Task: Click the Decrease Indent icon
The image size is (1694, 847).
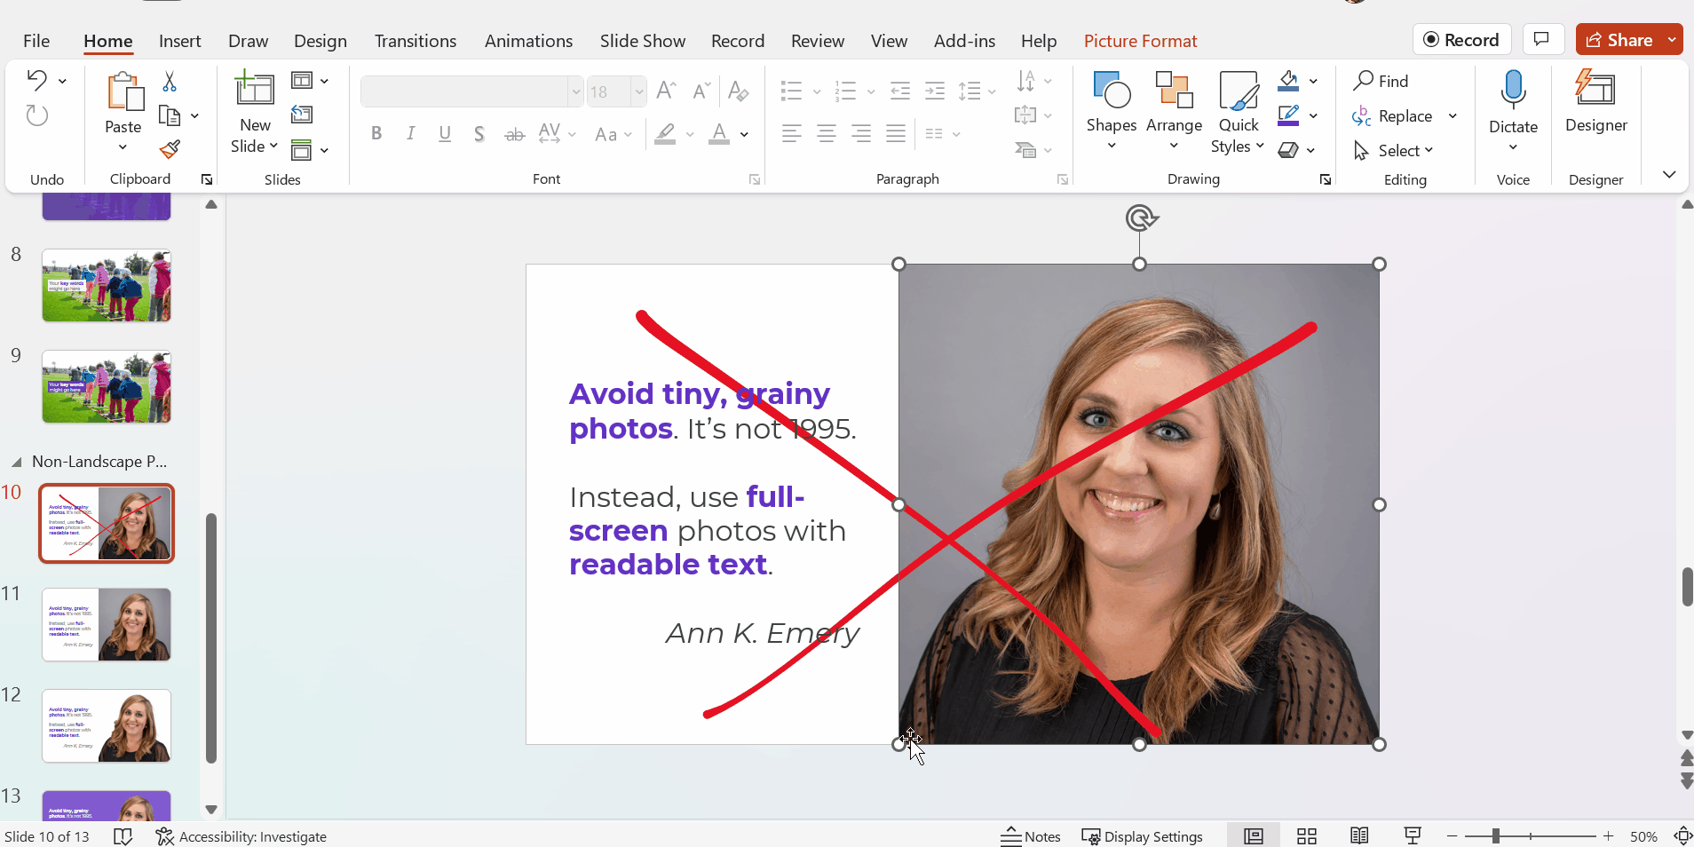Action: 900,91
